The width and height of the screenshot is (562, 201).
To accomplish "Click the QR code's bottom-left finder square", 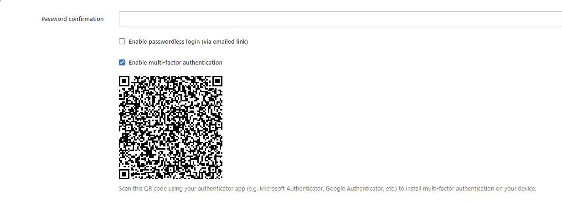I will point(124,174).
